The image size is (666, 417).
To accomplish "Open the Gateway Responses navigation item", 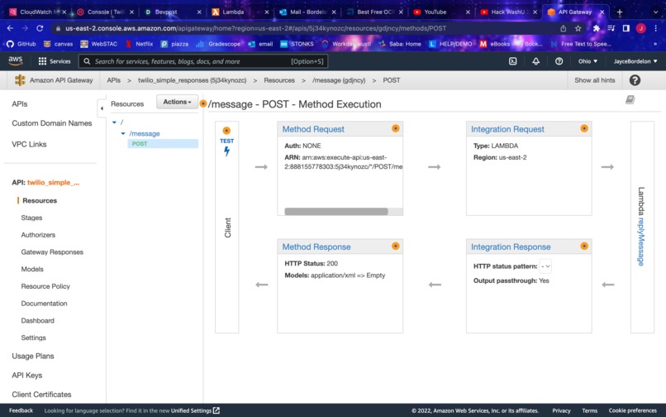I will point(52,252).
